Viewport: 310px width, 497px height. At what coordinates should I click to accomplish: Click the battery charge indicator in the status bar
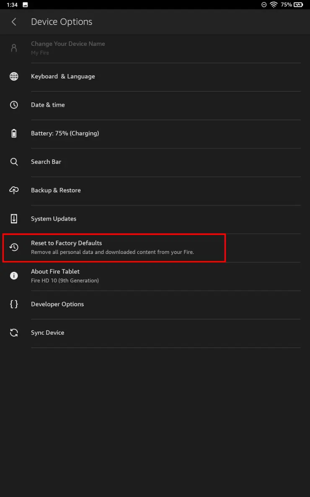(x=296, y=5)
